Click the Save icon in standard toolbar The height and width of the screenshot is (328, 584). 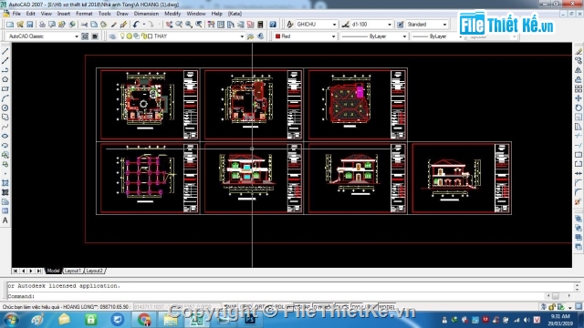pyautogui.click(x=30, y=25)
